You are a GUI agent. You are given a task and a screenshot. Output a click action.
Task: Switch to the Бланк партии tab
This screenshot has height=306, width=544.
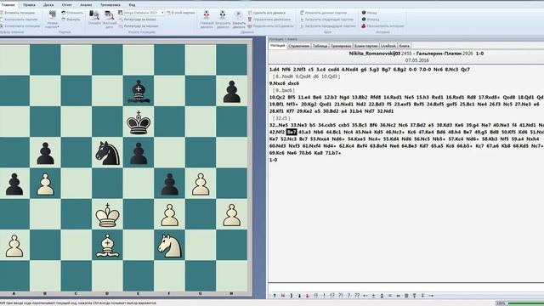point(366,46)
